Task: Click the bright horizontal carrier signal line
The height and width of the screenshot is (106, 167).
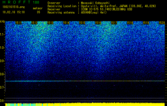Action: [85, 81]
